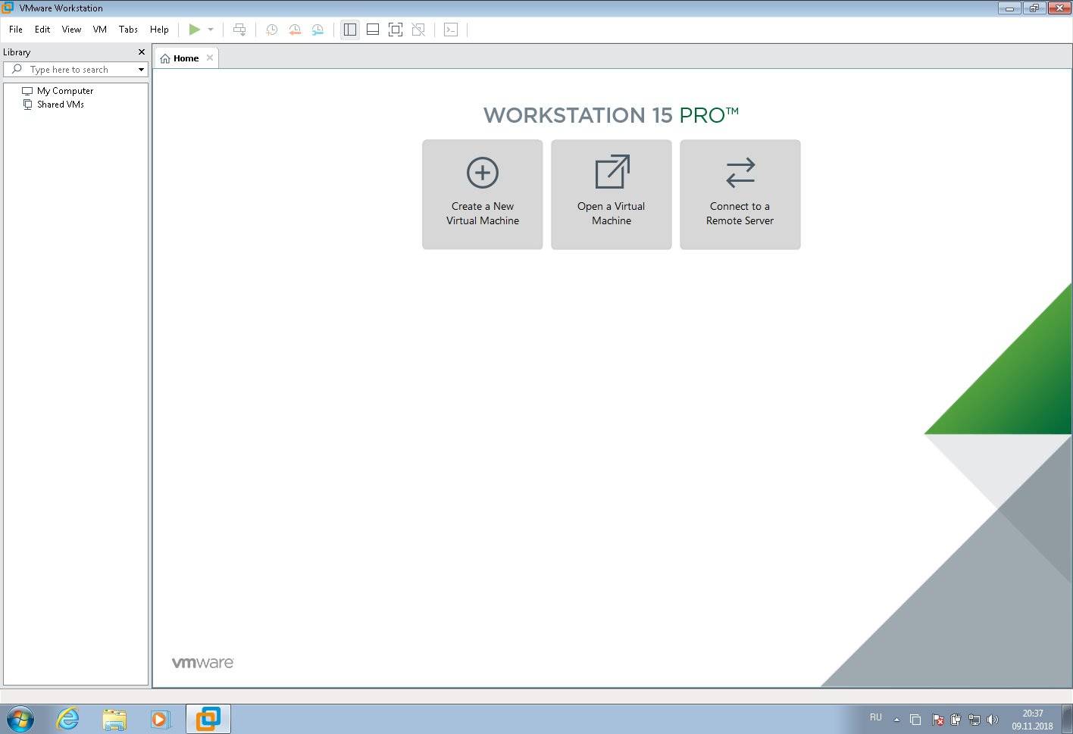The height and width of the screenshot is (734, 1073).
Task: Click VMware Workstation taskbar icon
Action: point(208,719)
